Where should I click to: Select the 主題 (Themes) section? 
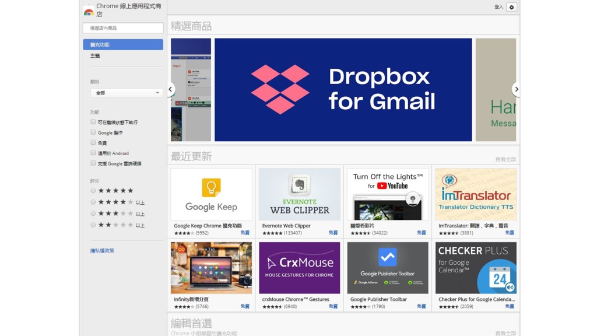coord(95,55)
